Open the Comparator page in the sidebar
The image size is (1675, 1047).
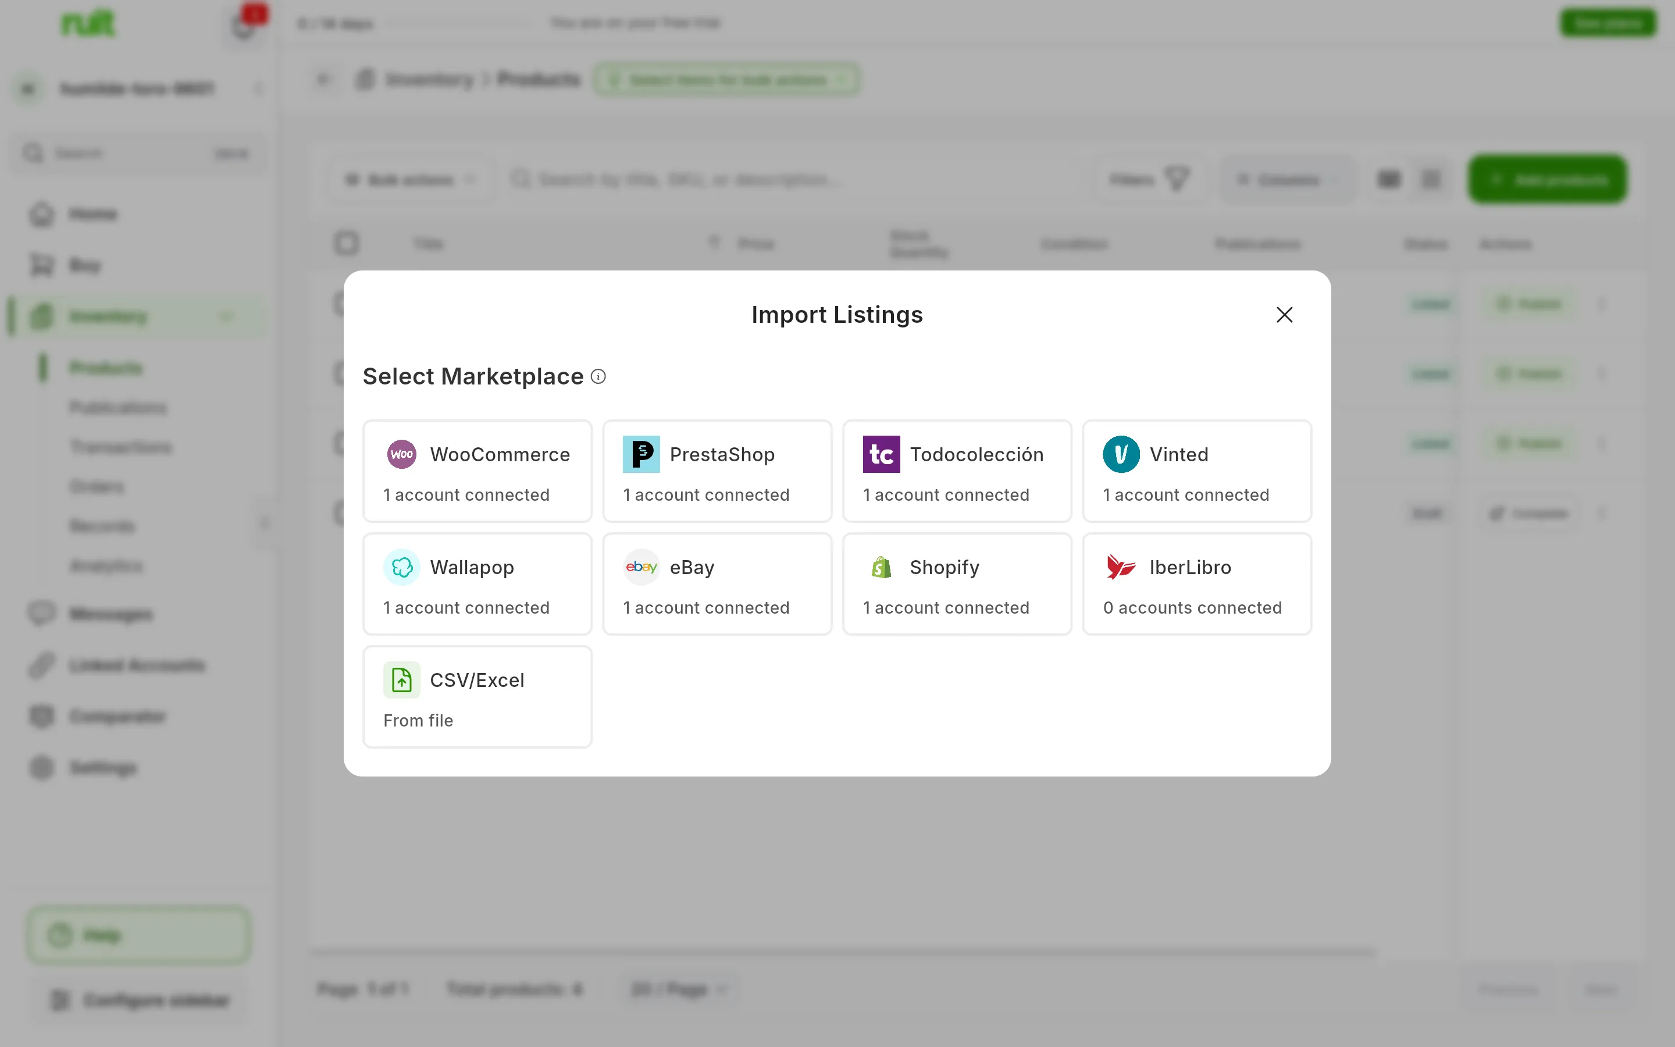pyautogui.click(x=138, y=717)
